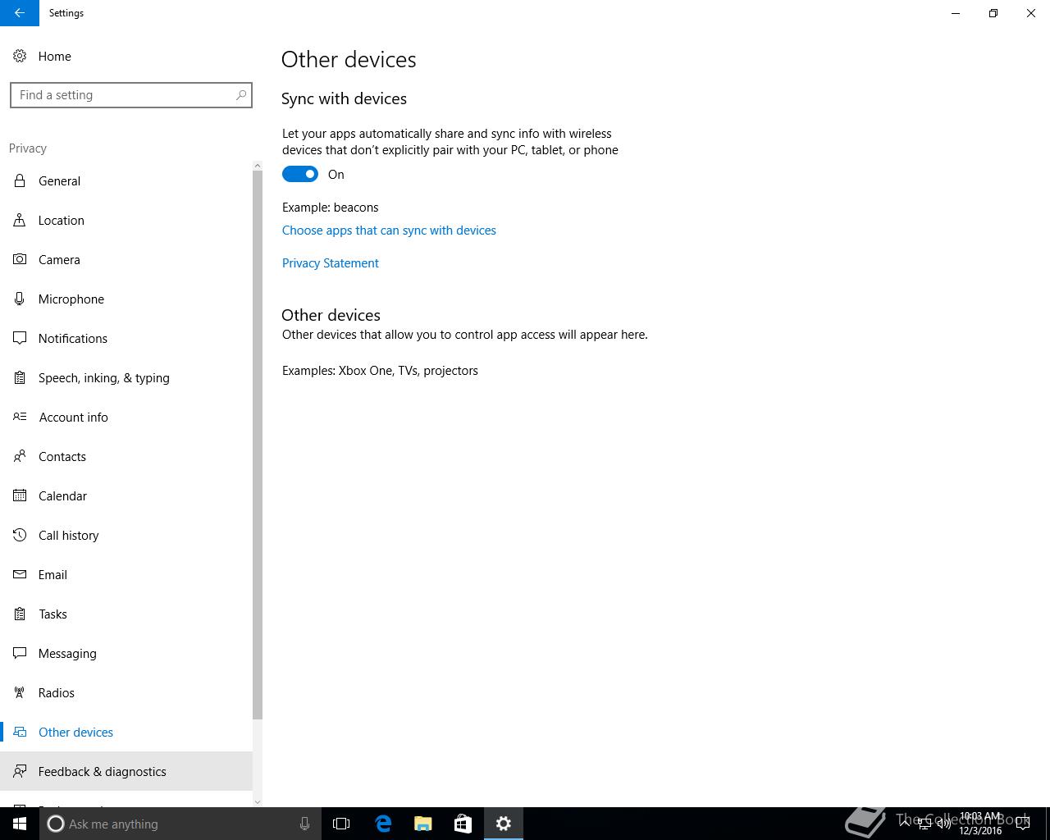Click the sidebar scroll down arrow

pos(258,802)
